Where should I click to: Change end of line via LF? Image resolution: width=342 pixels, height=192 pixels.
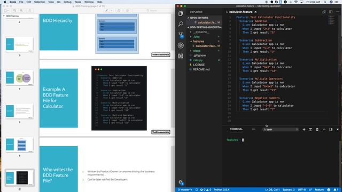click(310, 190)
